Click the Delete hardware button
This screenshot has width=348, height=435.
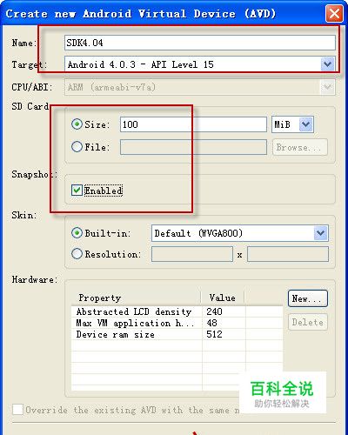[308, 322]
